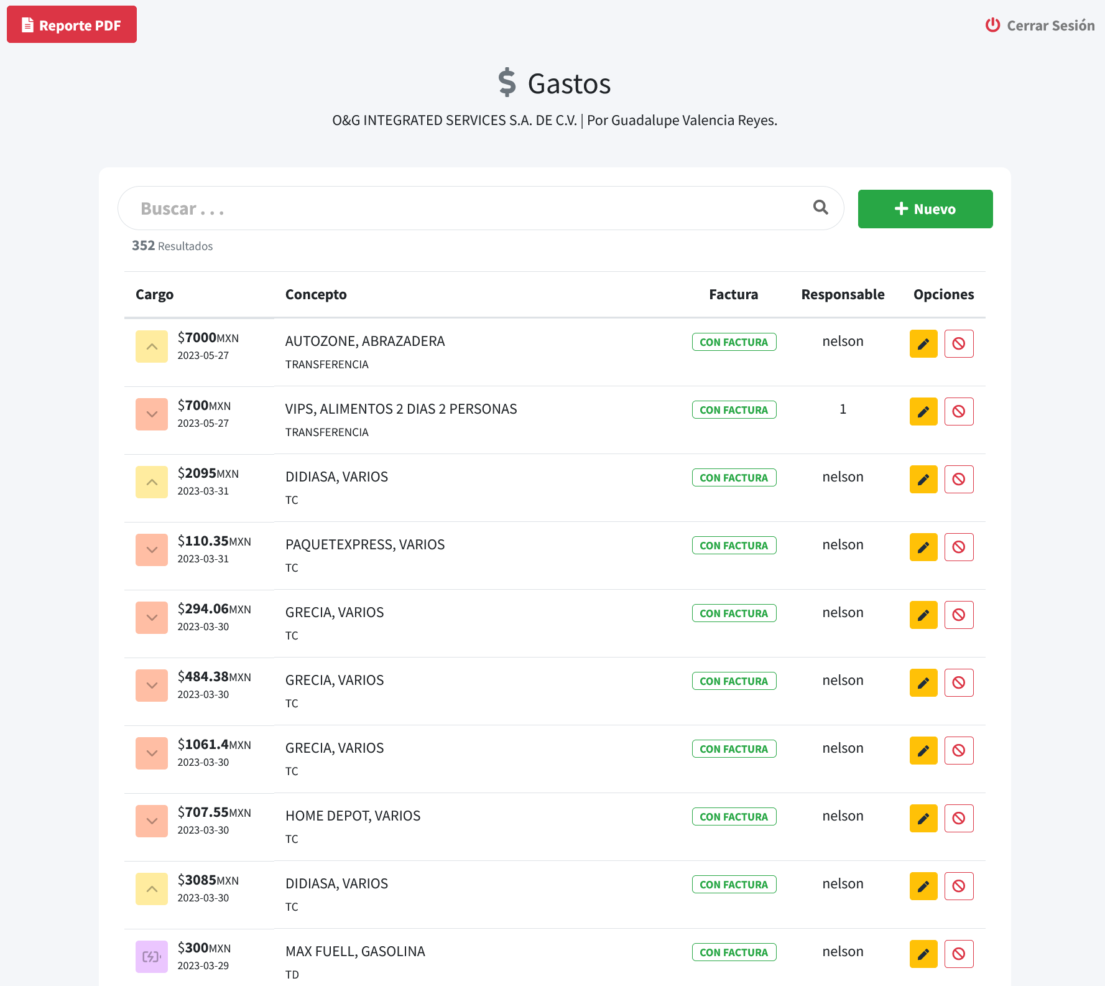Expand the $7000 AUTOZONE row chevron
The height and width of the screenshot is (986, 1105).
coord(152,346)
